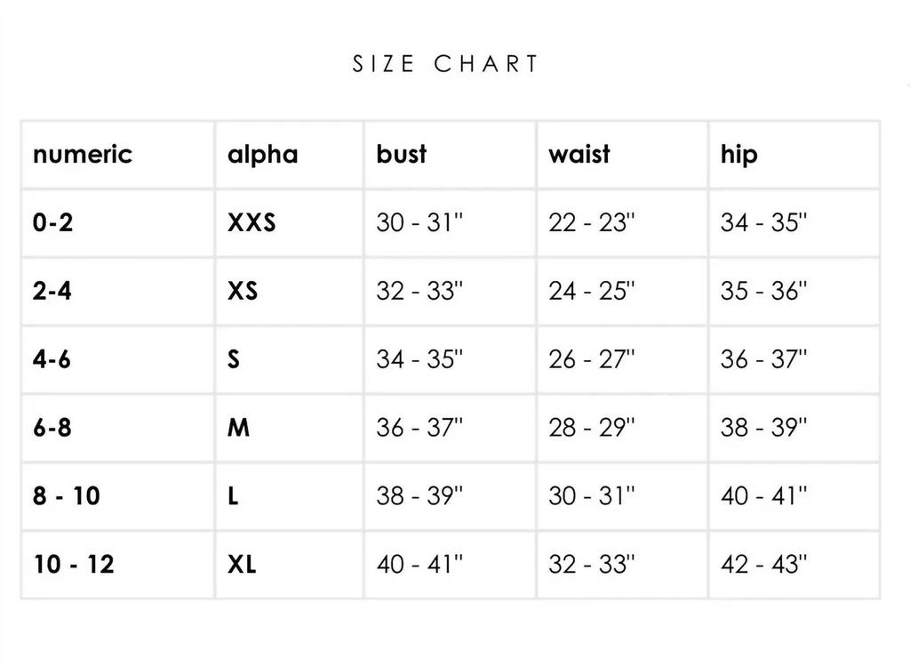Viewport: 910px width, 667px height.
Task: Click the hip column header
Action: click(794, 155)
